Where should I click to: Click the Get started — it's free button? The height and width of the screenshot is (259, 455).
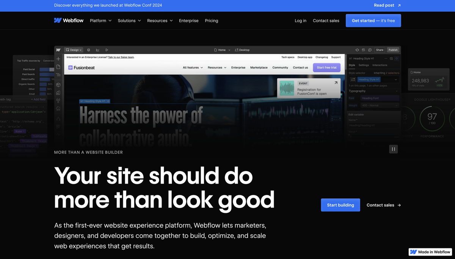[x=373, y=20]
